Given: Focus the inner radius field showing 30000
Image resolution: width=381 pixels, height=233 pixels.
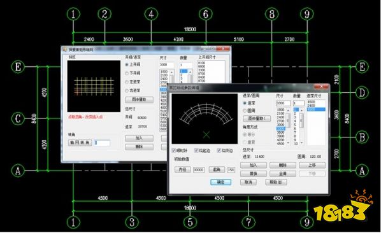Looking at the screenshot, I should click(199, 170).
